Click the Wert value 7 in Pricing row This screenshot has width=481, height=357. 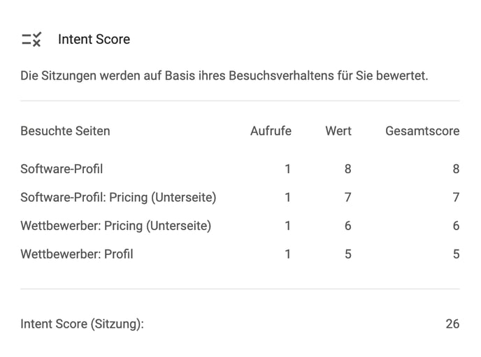point(347,197)
